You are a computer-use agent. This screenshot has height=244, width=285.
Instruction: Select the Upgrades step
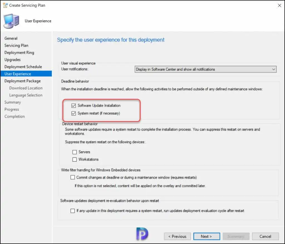[x=13, y=60]
